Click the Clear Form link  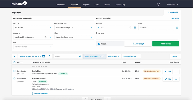(175, 18)
